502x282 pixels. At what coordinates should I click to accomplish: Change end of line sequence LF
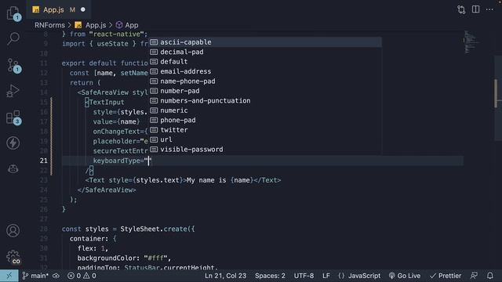pos(326,276)
